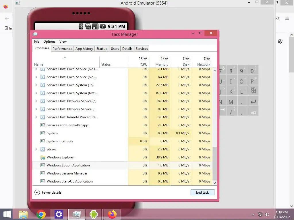Show hidden system tray icons
This screenshot has height=220, width=294.
pyautogui.click(x=253, y=215)
